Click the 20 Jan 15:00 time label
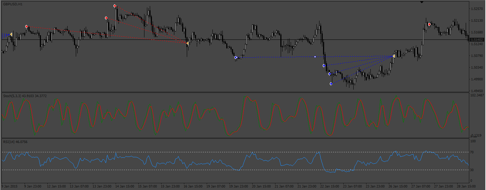The width and height of the screenshot is (486, 190). (262, 186)
